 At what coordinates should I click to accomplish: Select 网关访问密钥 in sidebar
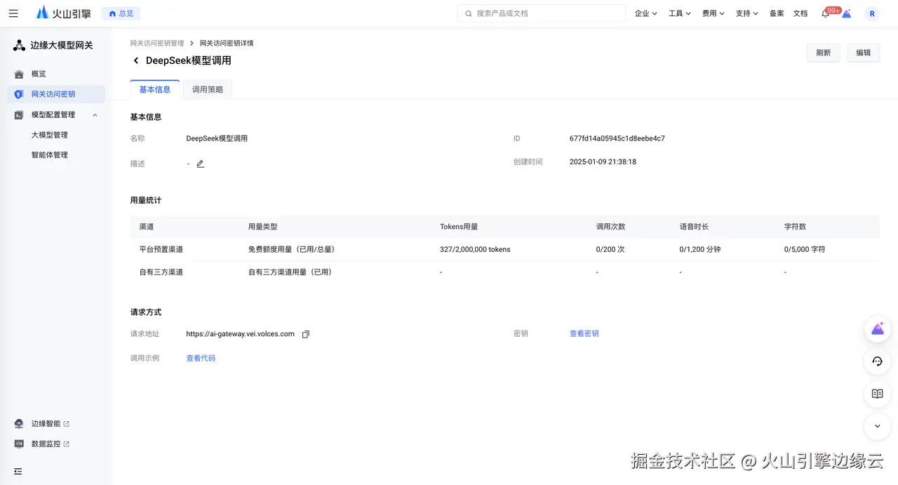click(x=56, y=94)
